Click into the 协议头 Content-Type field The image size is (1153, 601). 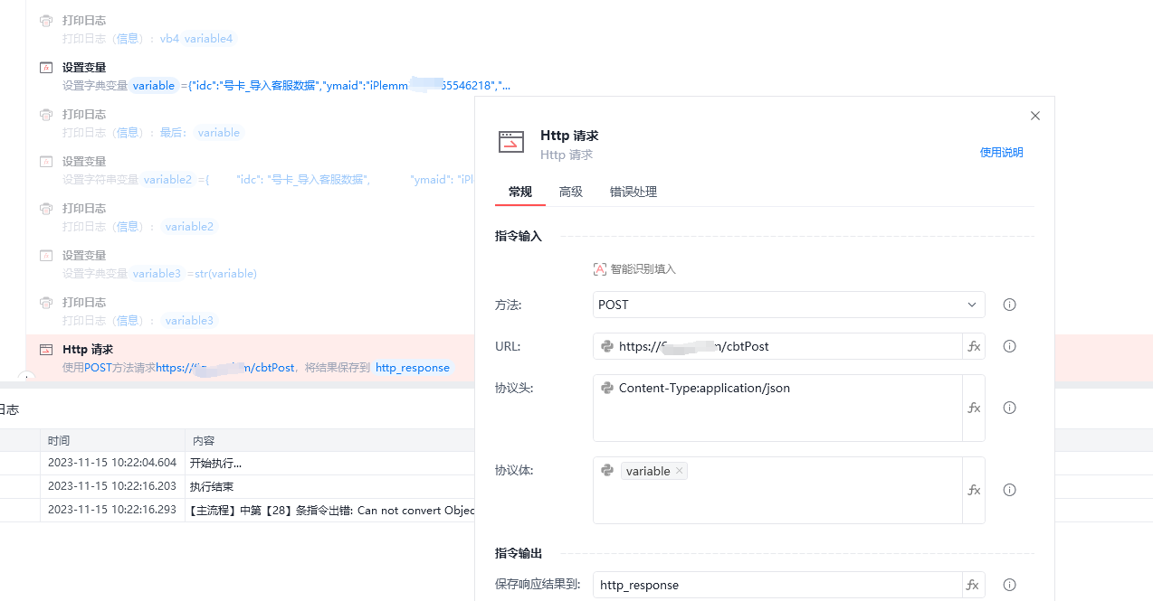pos(777,408)
